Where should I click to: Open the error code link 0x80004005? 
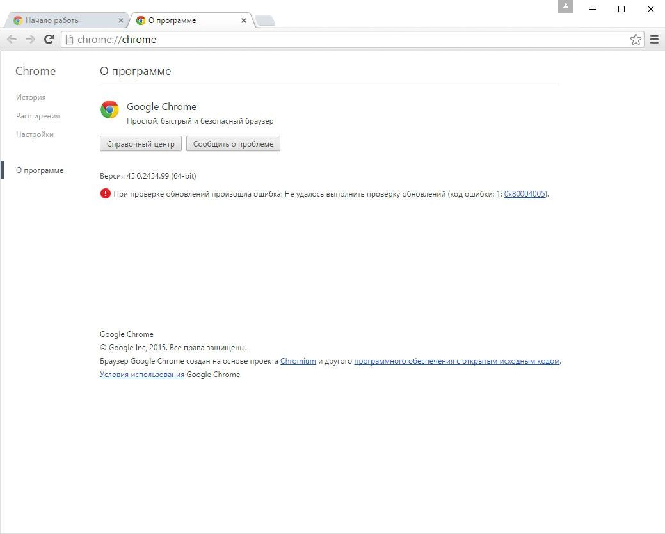(525, 194)
